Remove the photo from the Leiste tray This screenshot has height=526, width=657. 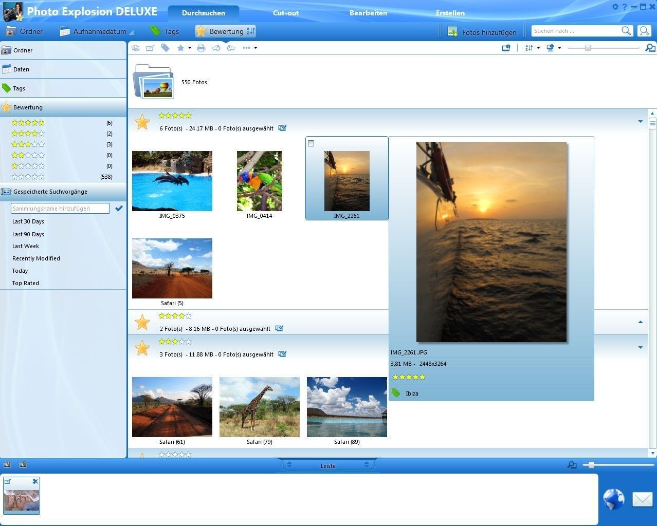pos(35,481)
